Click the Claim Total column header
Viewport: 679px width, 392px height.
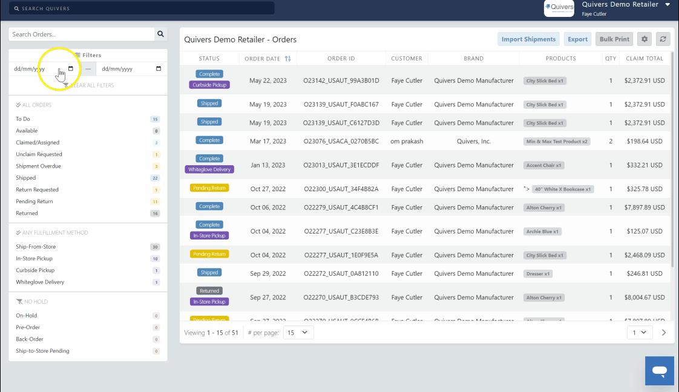(645, 59)
